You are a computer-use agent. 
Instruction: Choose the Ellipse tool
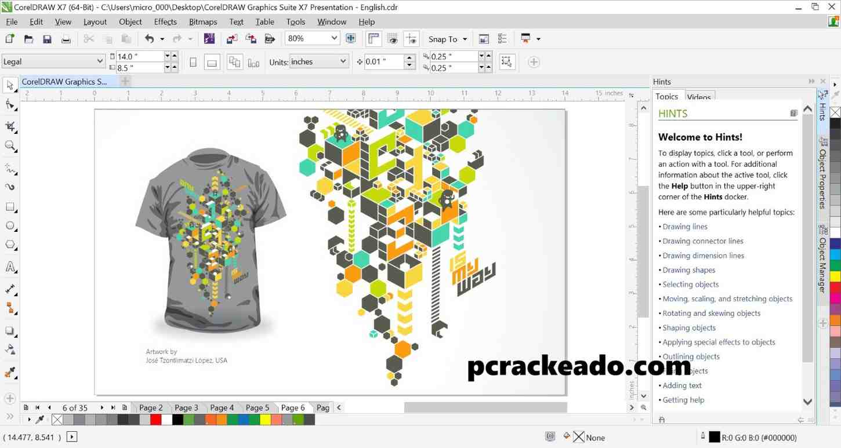click(x=10, y=226)
